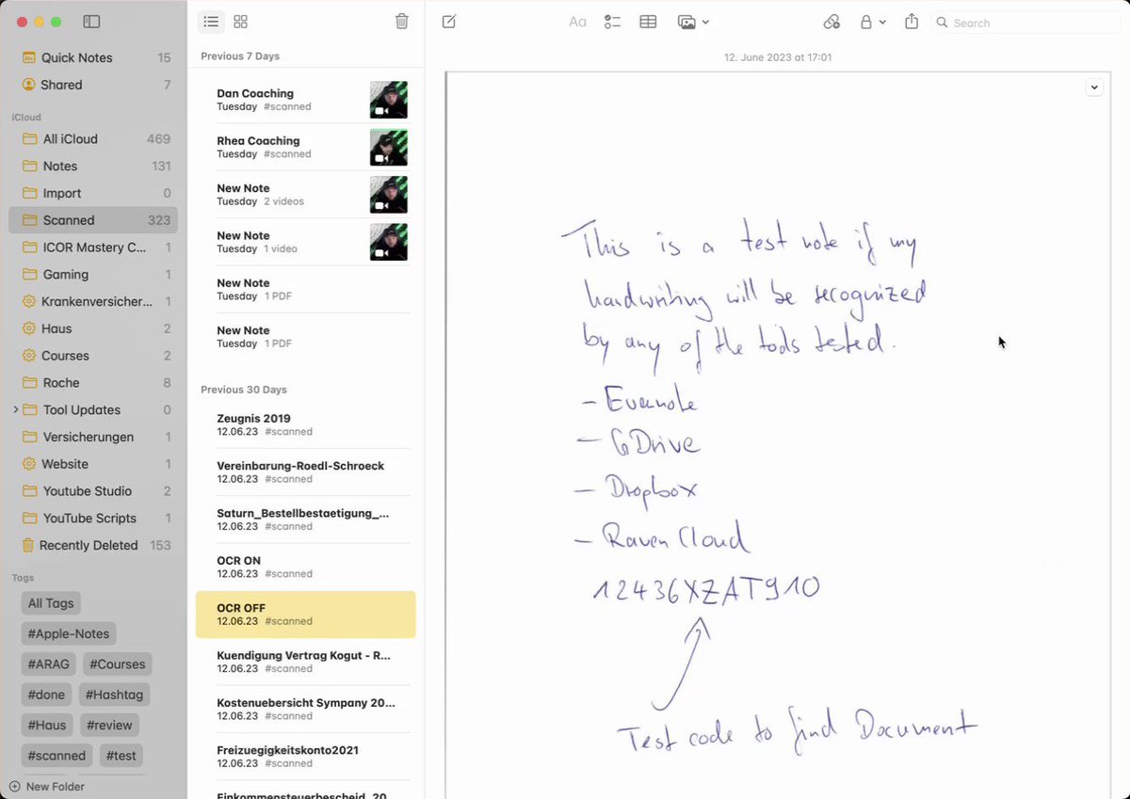Create a new note with compose icon
Viewport: 1130px width, 799px height.
449,22
